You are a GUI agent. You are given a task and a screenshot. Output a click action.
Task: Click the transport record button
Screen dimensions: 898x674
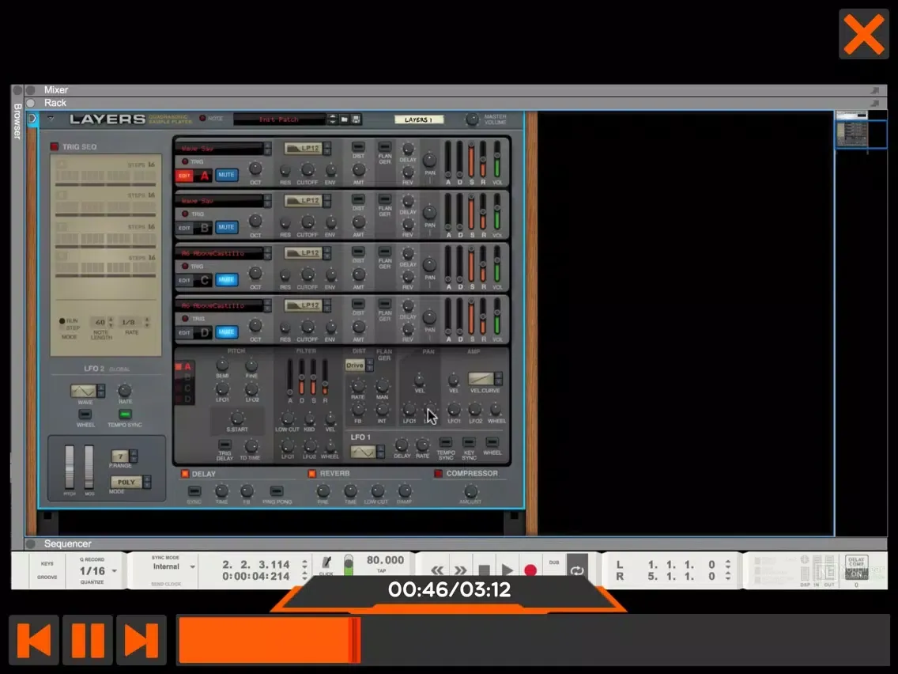click(x=530, y=570)
